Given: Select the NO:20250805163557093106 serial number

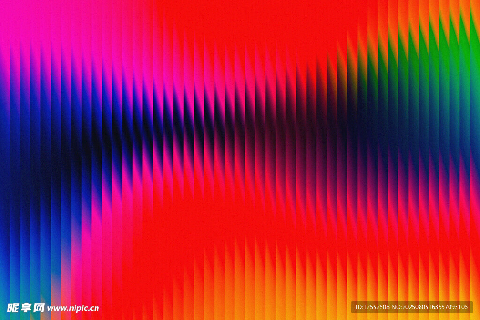Looking at the screenshot, I should coord(430,307).
